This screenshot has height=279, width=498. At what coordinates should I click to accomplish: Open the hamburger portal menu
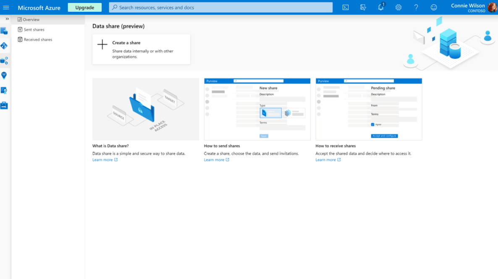6,8
